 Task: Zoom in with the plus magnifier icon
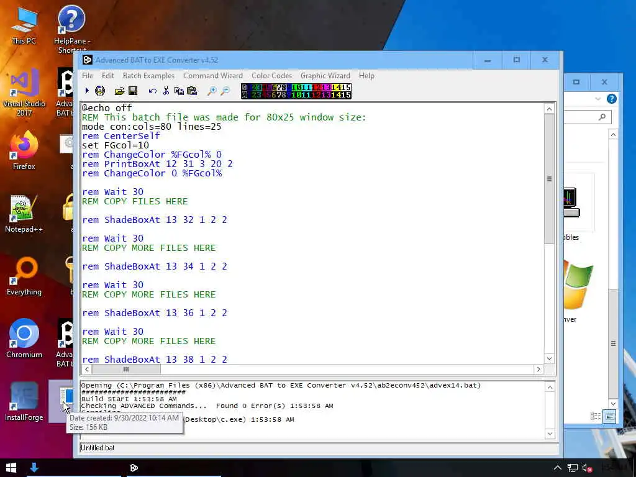pyautogui.click(x=212, y=91)
